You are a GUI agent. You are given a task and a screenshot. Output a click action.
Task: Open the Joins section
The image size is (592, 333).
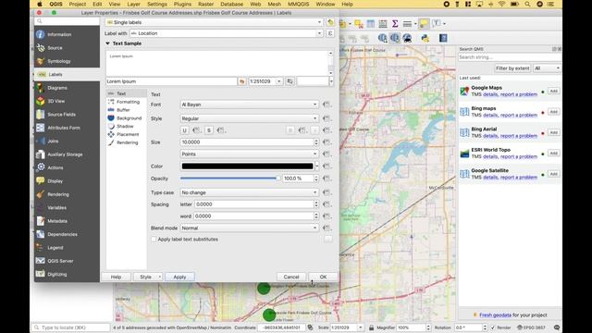click(67, 141)
